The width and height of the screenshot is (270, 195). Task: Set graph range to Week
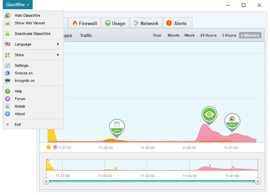(x=190, y=35)
